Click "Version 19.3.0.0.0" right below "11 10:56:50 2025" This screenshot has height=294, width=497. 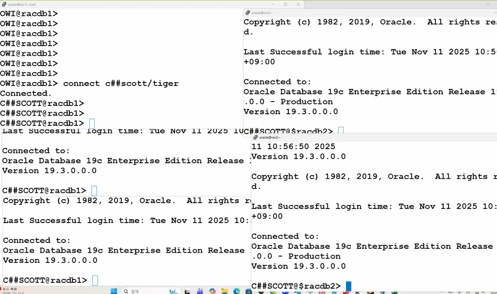298,156
